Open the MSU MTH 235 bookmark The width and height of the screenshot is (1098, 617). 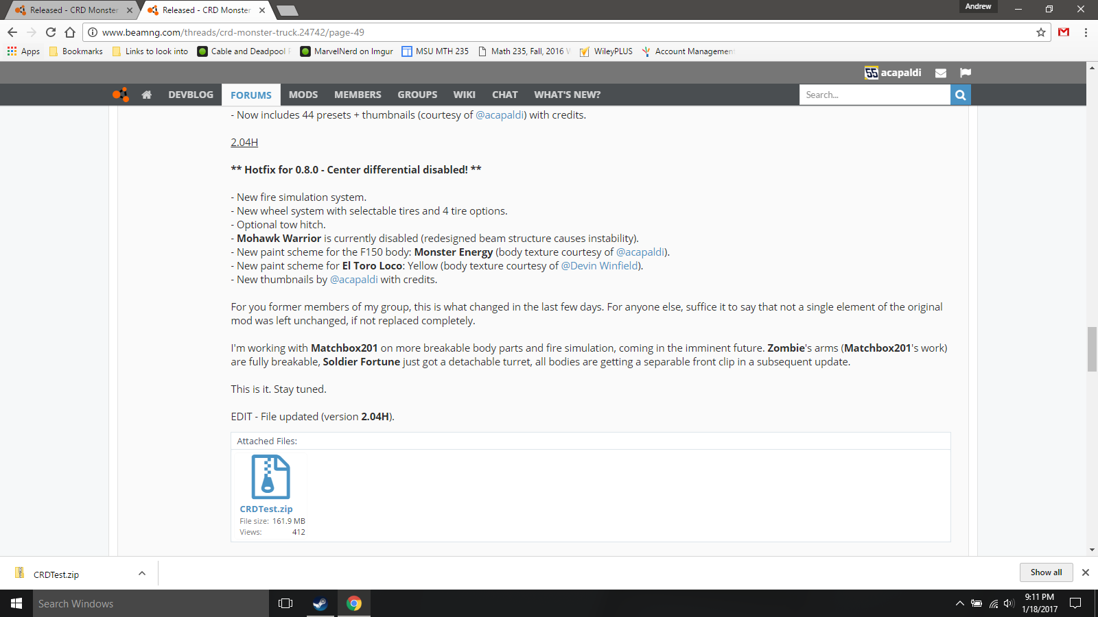pyautogui.click(x=436, y=51)
